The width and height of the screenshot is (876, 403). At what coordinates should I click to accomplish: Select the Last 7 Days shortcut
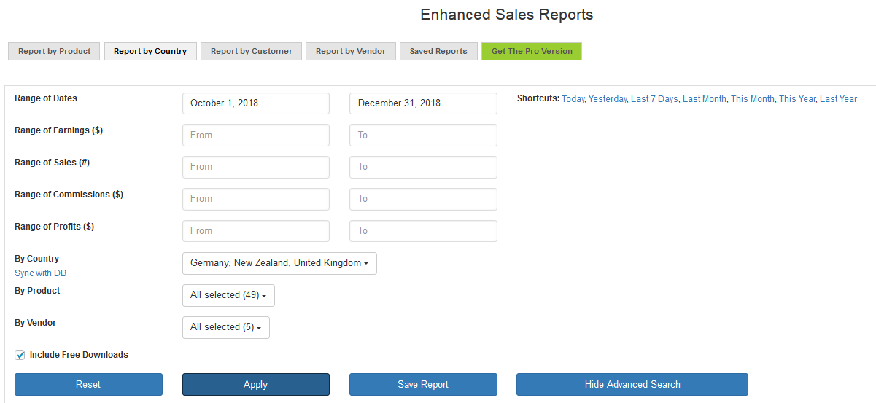point(654,99)
